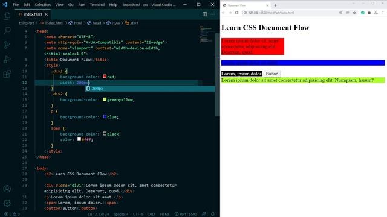Open the Chrome three-dot menu

click(x=383, y=13)
